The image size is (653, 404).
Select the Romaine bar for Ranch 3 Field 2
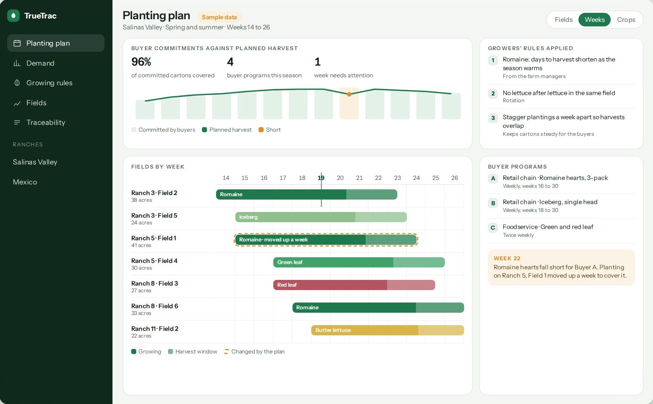click(306, 194)
